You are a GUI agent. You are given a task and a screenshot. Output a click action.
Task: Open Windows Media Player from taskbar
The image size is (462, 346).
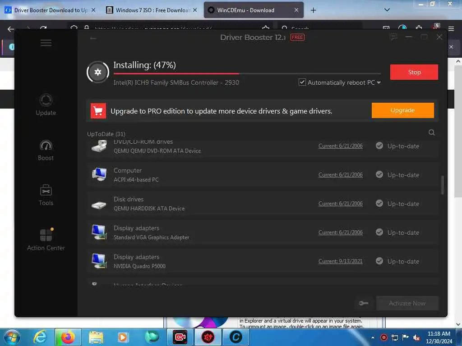[123, 337]
